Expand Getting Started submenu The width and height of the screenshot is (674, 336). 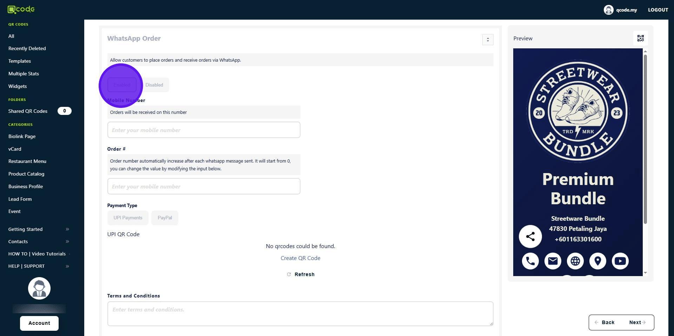pos(67,229)
